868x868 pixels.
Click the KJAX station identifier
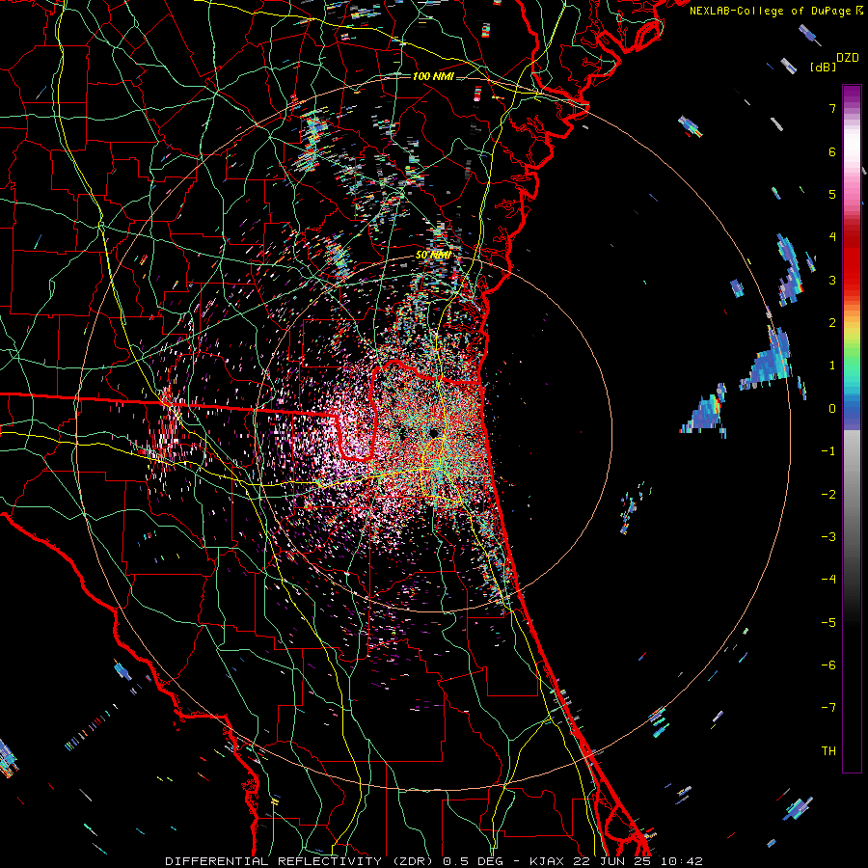click(x=547, y=861)
